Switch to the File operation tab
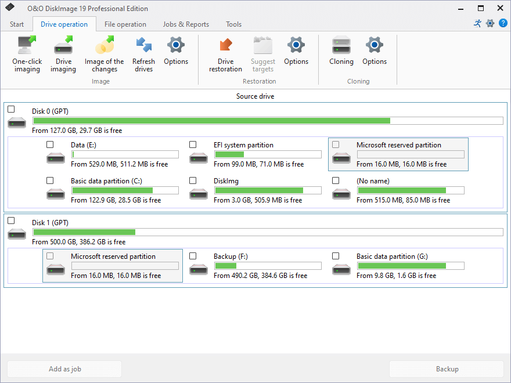The image size is (511, 383). 125,24
